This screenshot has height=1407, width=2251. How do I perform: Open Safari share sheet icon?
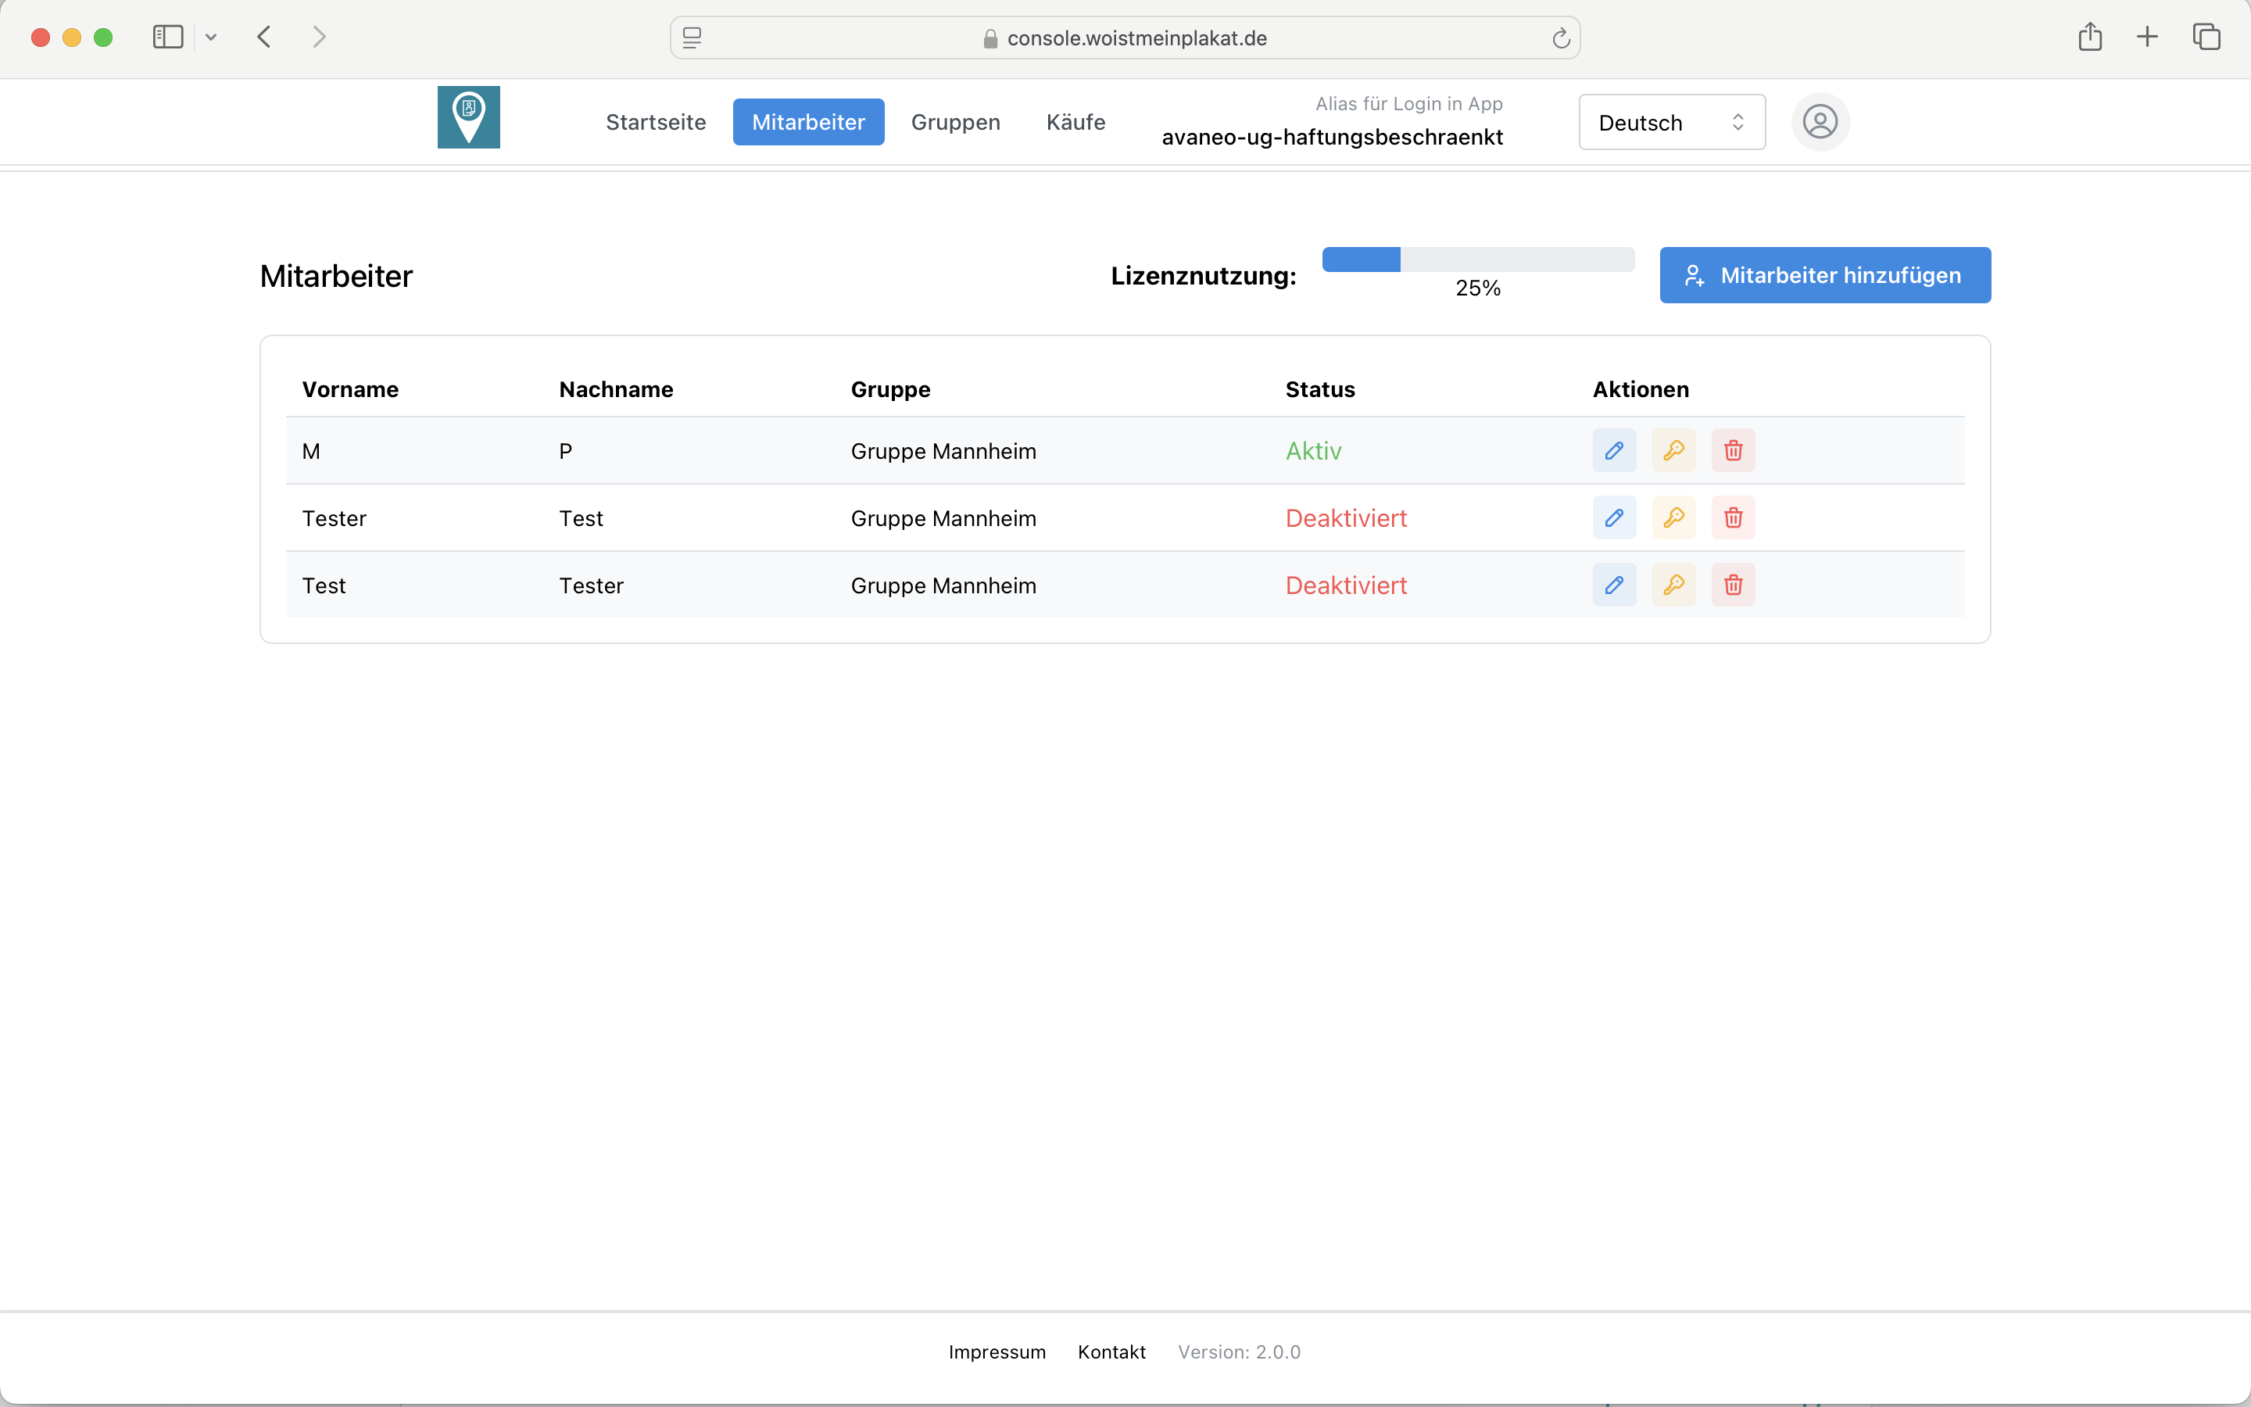point(2090,36)
